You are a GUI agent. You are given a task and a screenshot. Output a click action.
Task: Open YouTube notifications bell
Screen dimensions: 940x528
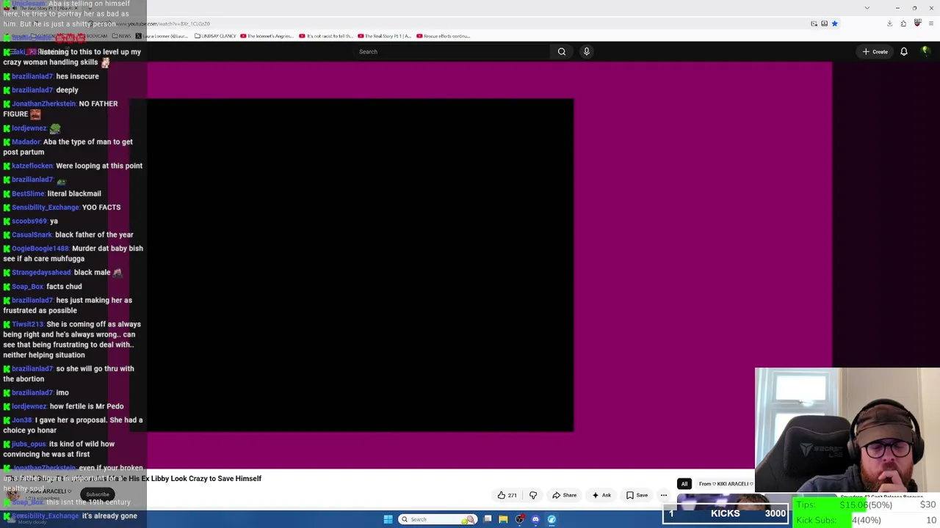[x=904, y=51]
